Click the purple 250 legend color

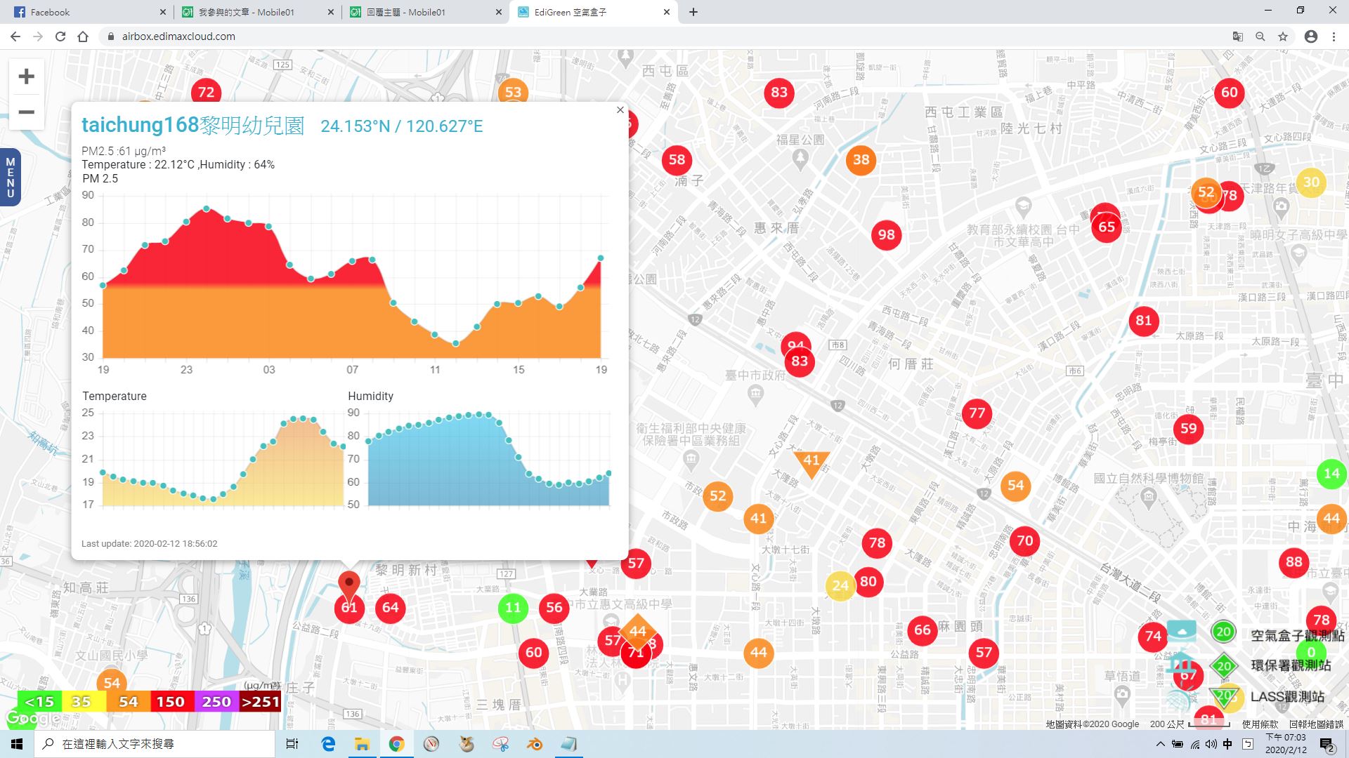[216, 702]
